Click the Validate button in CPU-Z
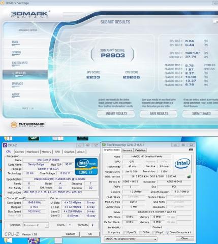Image resolution: width=218 pixels, height=244 pixels. (x=70, y=234)
